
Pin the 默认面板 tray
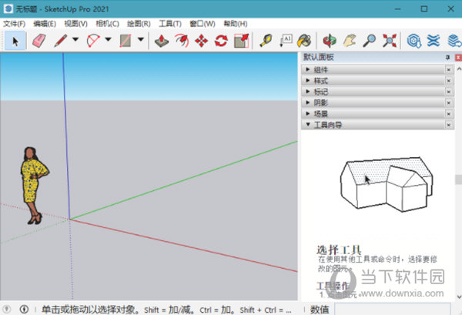tap(448, 58)
